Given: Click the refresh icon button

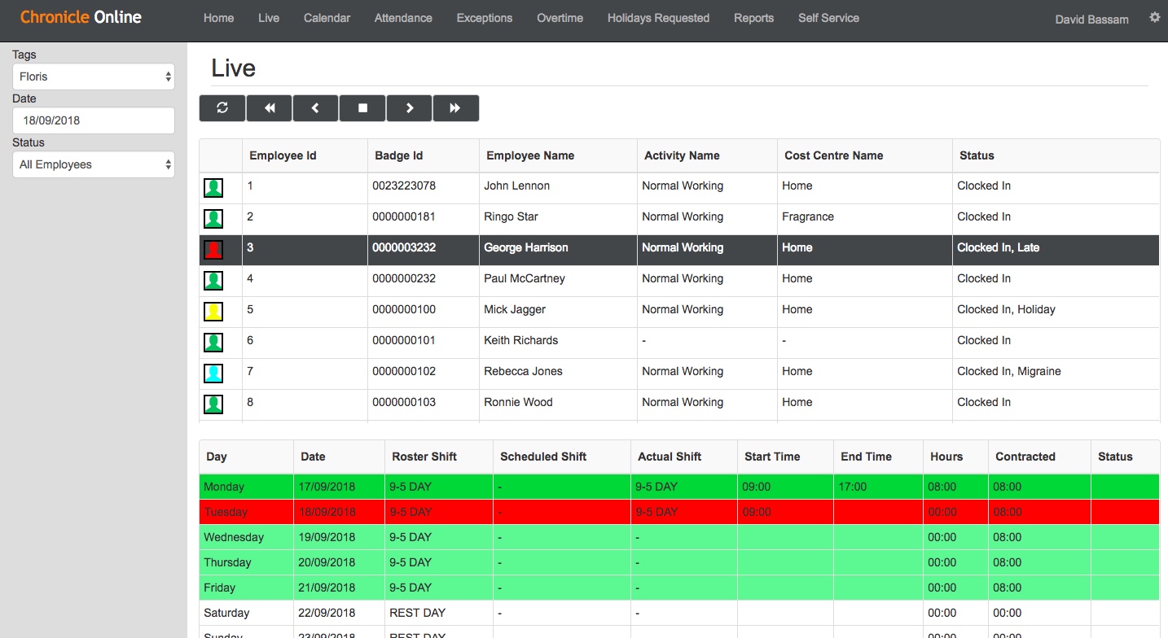Looking at the screenshot, I should pyautogui.click(x=222, y=108).
